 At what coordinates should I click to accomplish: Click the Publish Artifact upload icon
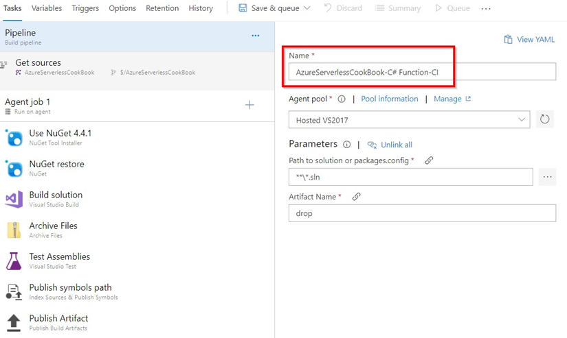click(14, 322)
